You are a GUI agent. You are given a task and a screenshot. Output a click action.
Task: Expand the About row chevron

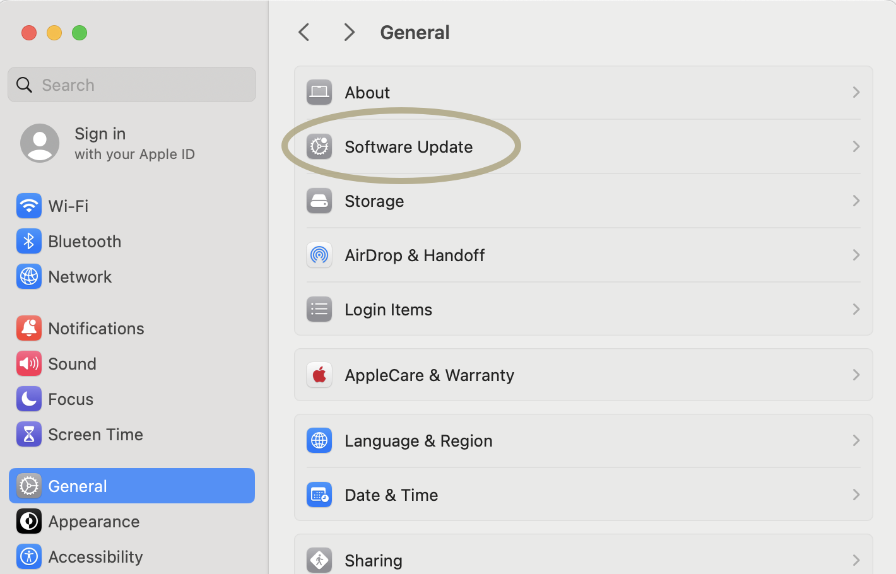pyautogui.click(x=856, y=92)
